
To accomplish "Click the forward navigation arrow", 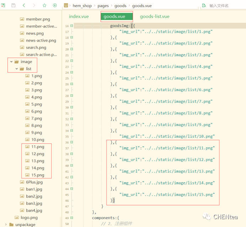I will [34, 5].
